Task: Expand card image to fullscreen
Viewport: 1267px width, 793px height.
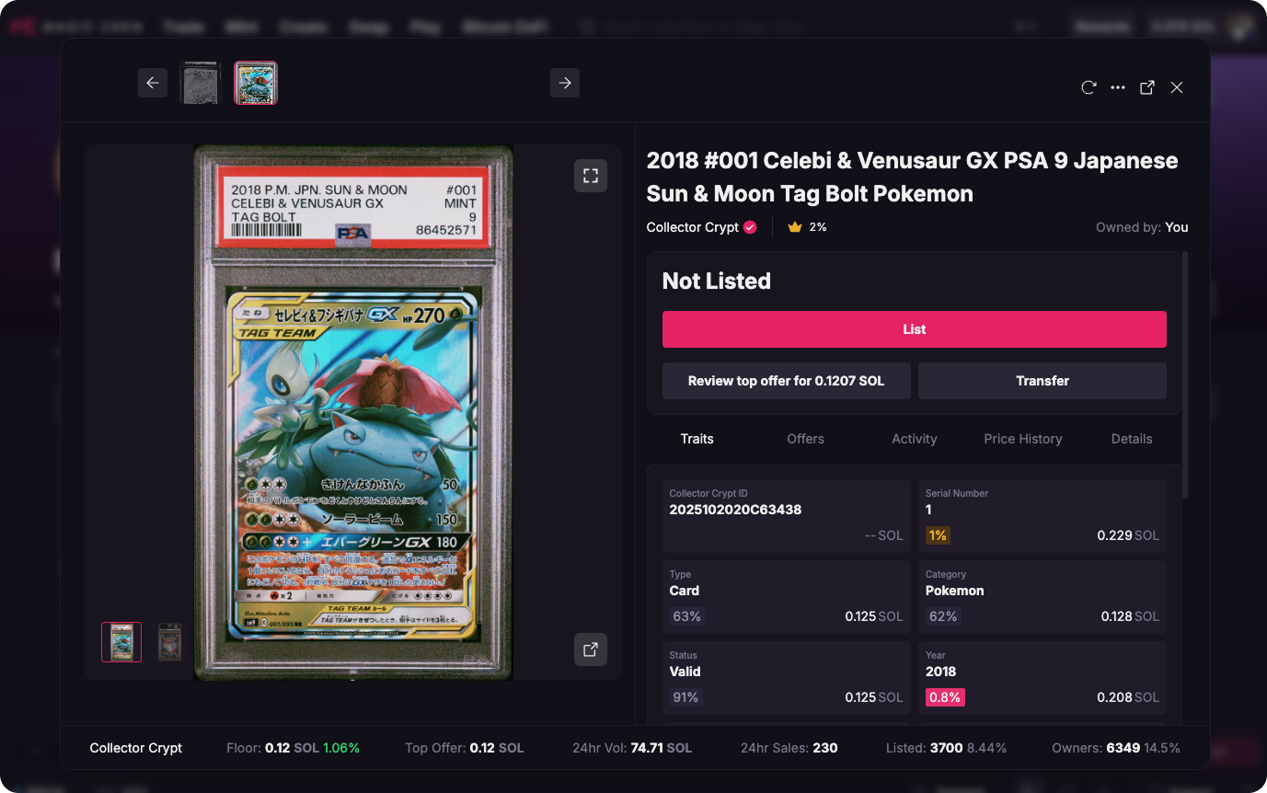Action: pos(591,176)
